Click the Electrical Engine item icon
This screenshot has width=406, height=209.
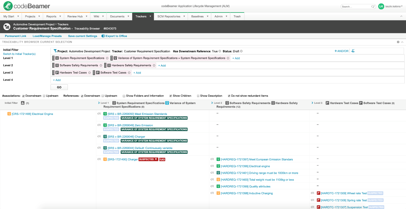pyautogui.click(x=9, y=114)
